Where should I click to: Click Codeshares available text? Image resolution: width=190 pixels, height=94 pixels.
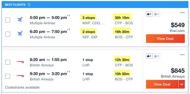[x=22, y=87]
